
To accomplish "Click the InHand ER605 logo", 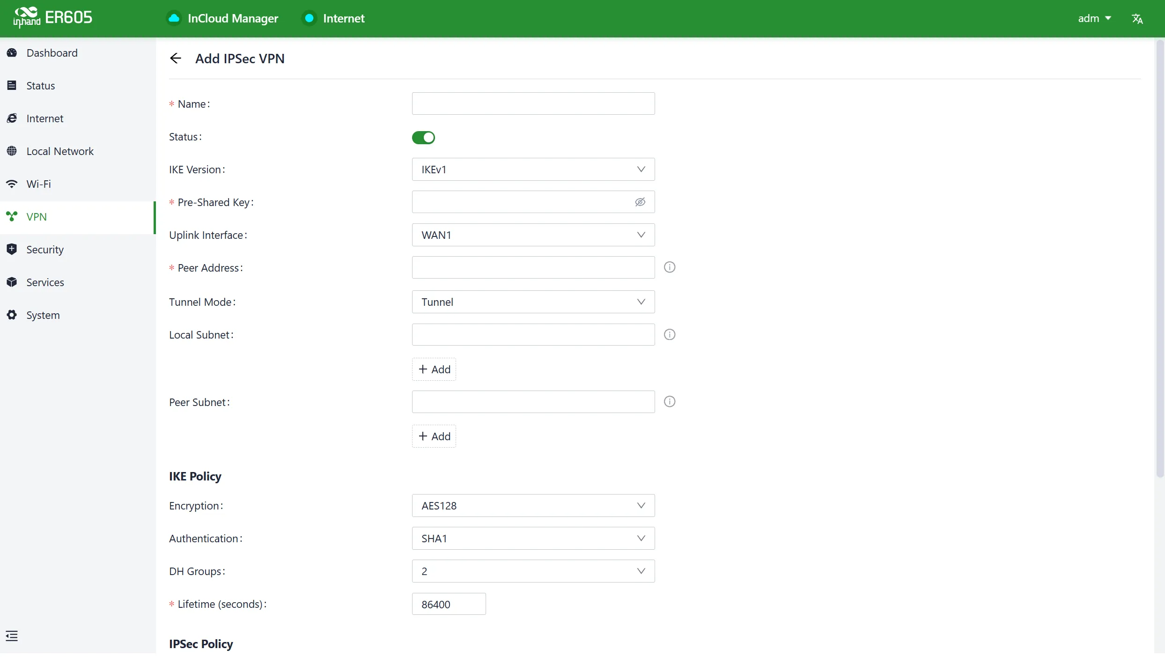I will 52,18.
